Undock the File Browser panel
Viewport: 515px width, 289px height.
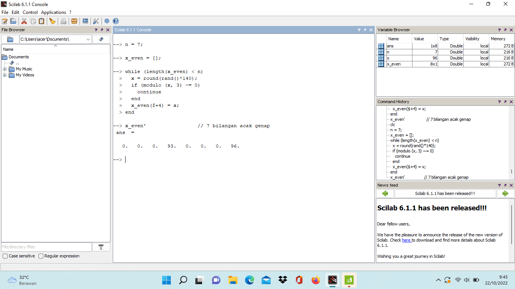102,30
